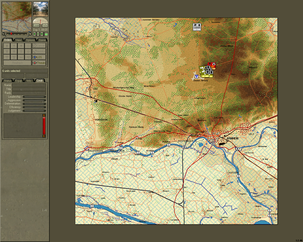Open the Airstrike order icon

[x=39, y=51]
